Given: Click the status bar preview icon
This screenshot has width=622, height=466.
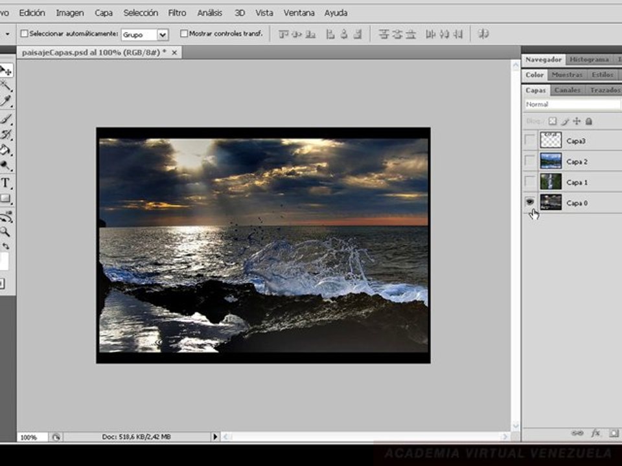Looking at the screenshot, I should [56, 437].
